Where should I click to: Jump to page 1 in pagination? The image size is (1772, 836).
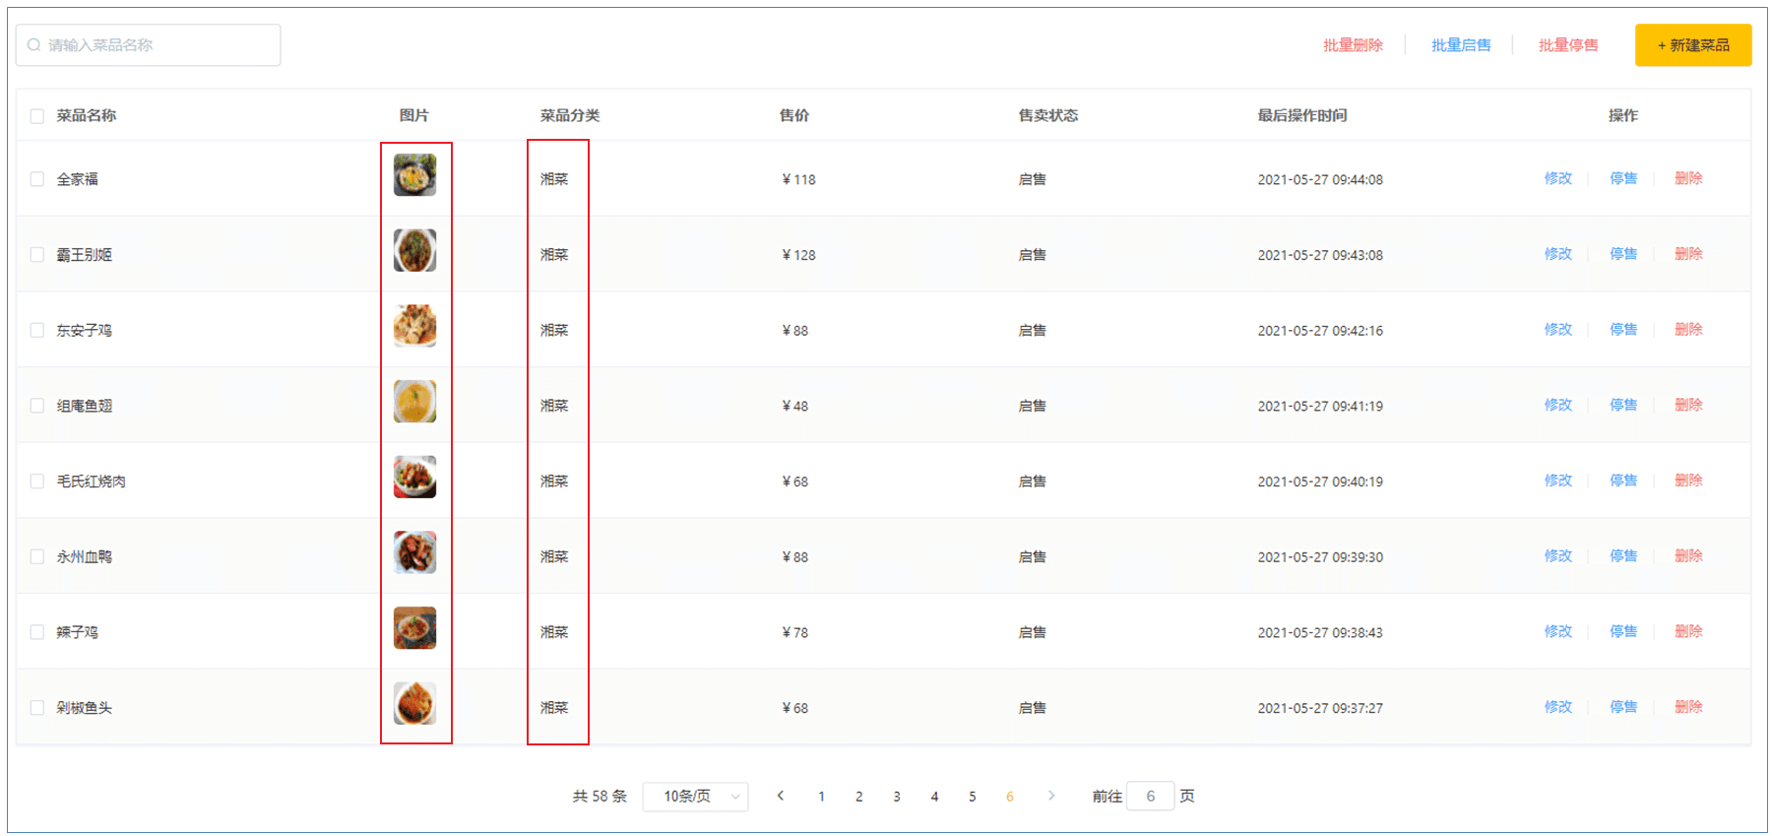tap(821, 797)
